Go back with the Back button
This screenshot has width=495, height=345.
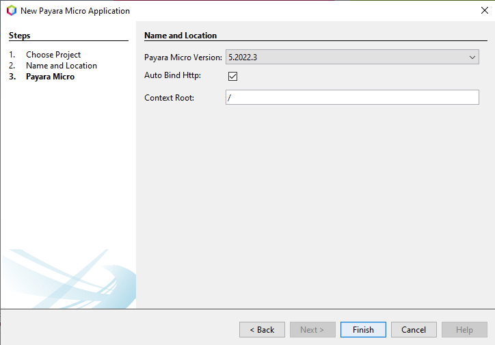pyautogui.click(x=262, y=330)
